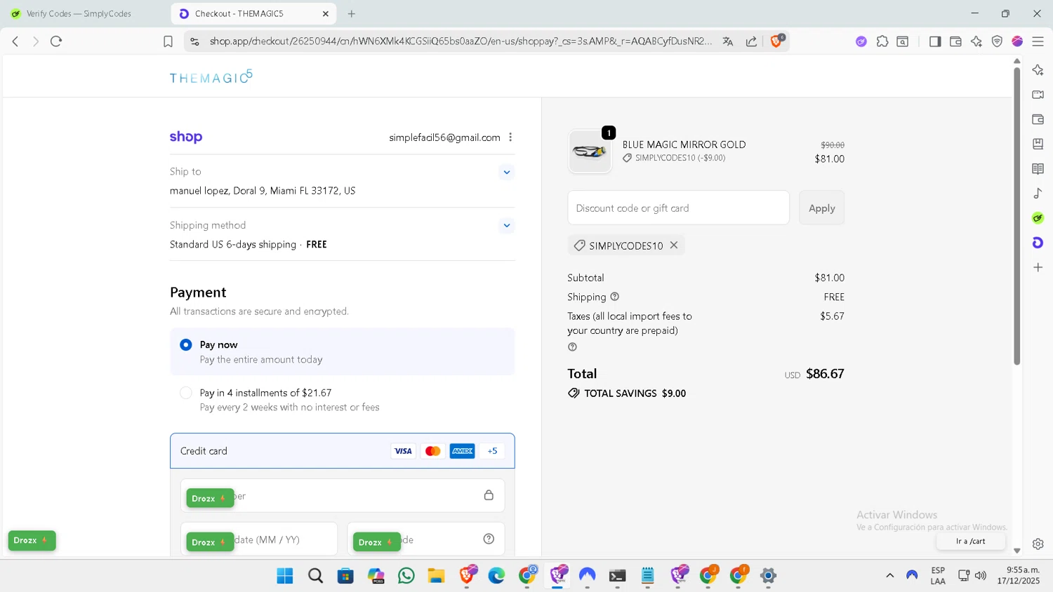Toggle the browser sidebar panel
Viewport: 1053px width, 592px height.
(934, 41)
